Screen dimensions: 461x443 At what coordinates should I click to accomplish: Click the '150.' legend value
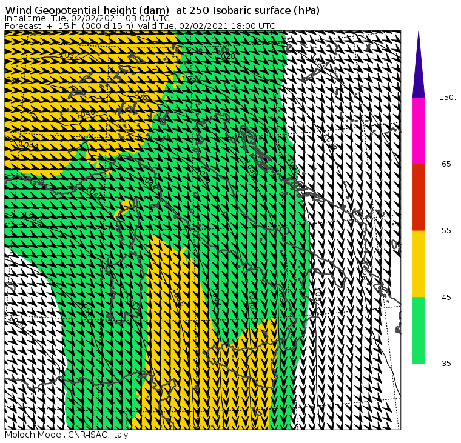448,98
